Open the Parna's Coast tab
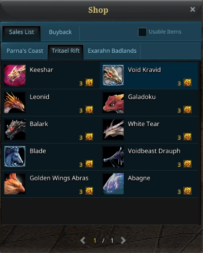 click(x=25, y=51)
